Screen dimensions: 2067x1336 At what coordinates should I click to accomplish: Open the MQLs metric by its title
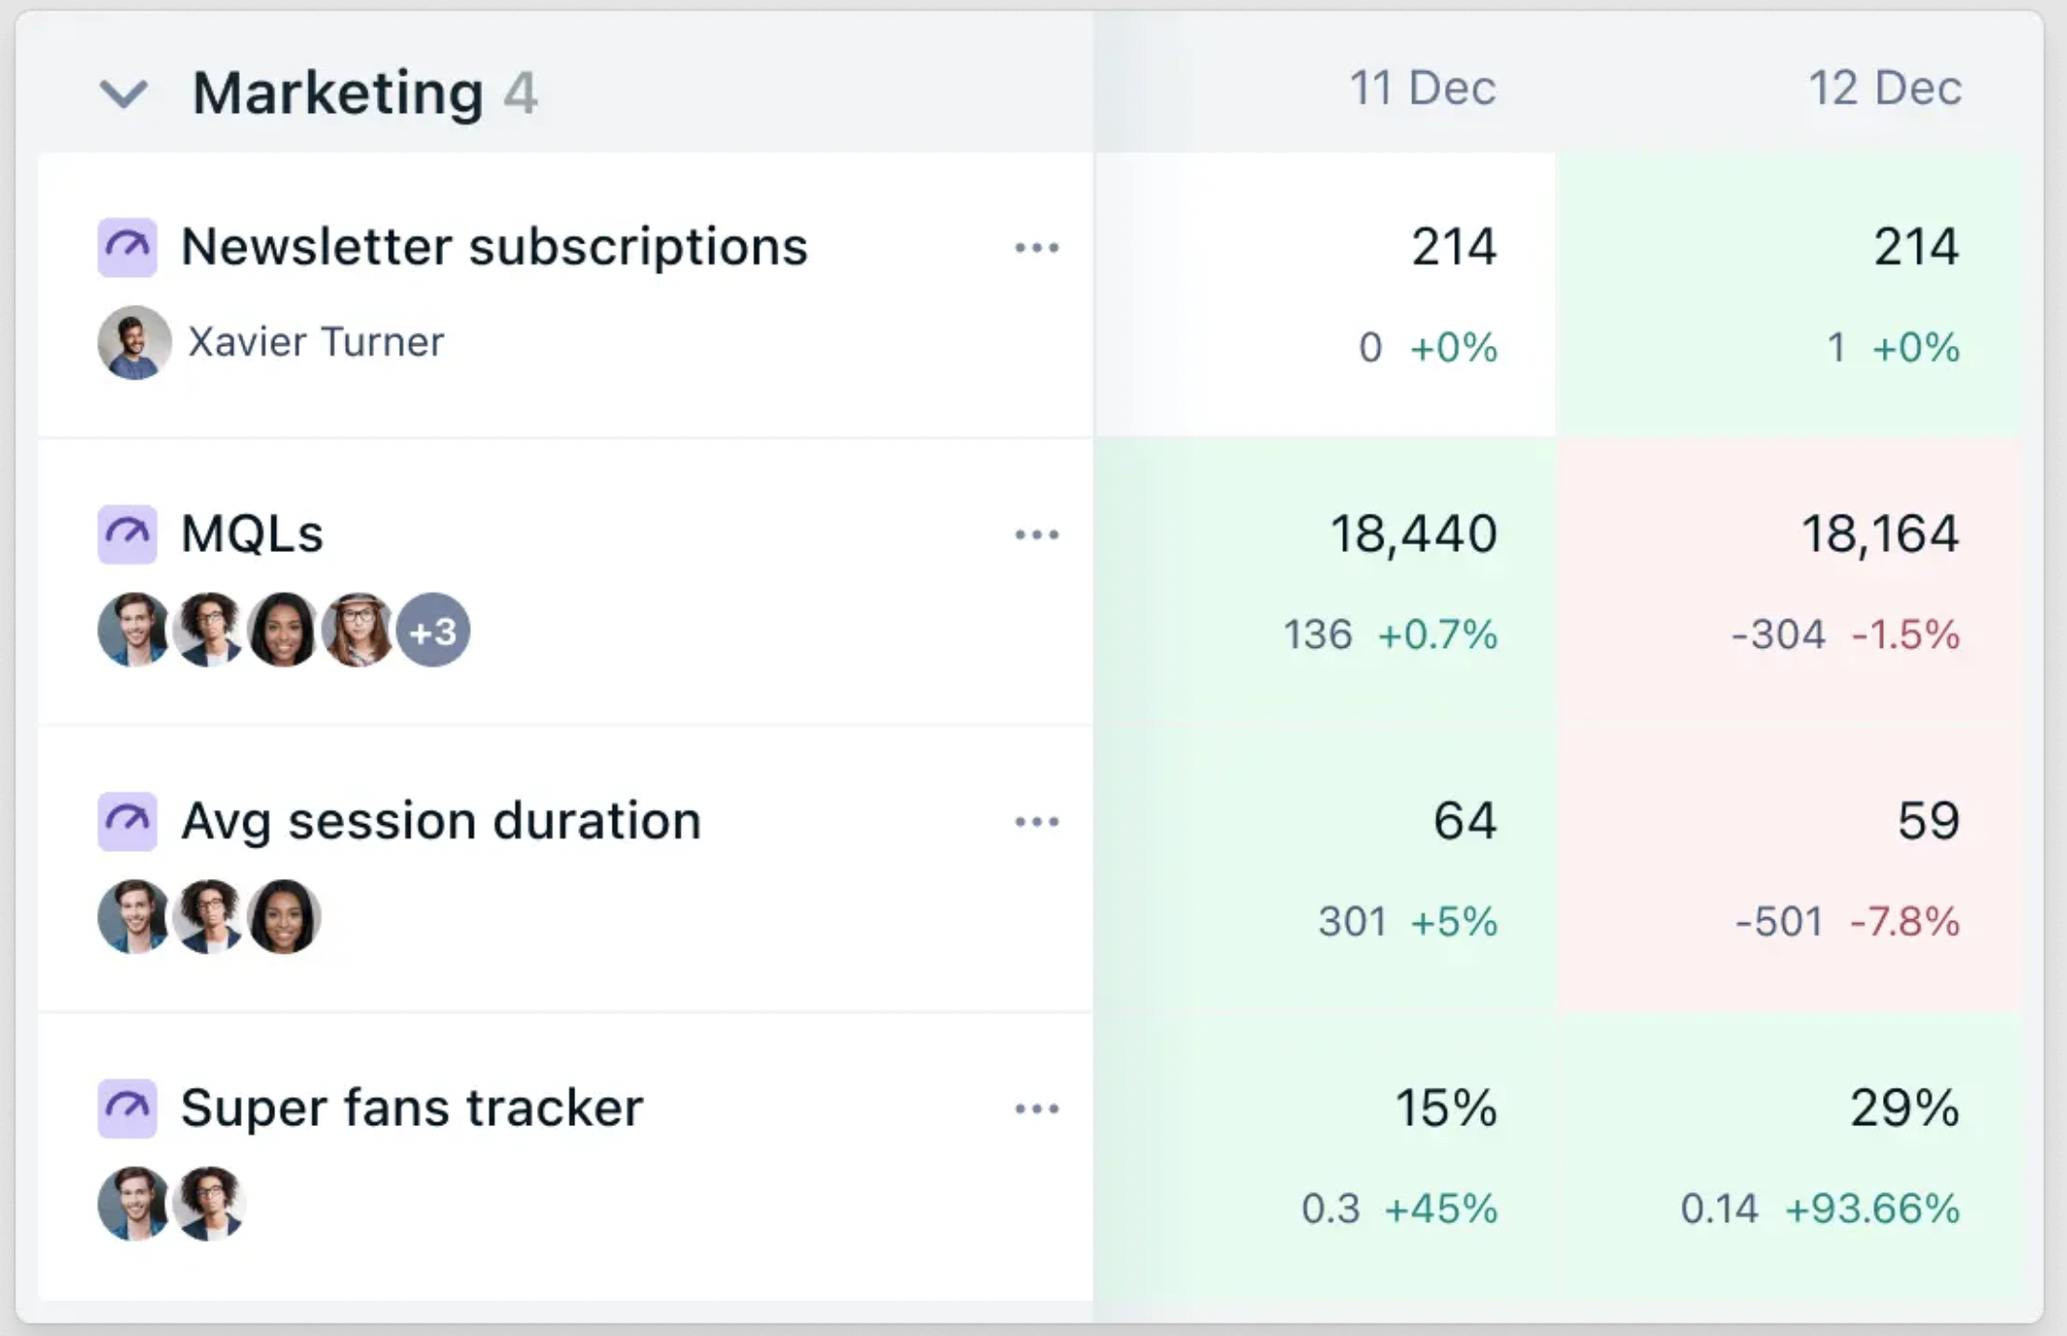[252, 534]
